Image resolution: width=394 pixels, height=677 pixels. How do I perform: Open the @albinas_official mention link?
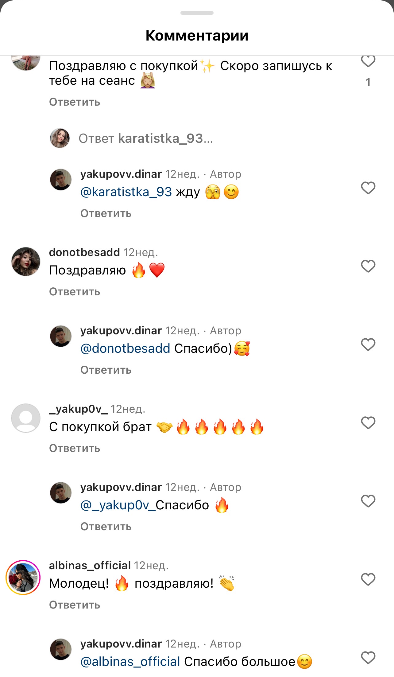130,662
